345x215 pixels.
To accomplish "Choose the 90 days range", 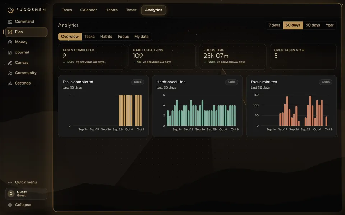I will [x=313, y=25].
